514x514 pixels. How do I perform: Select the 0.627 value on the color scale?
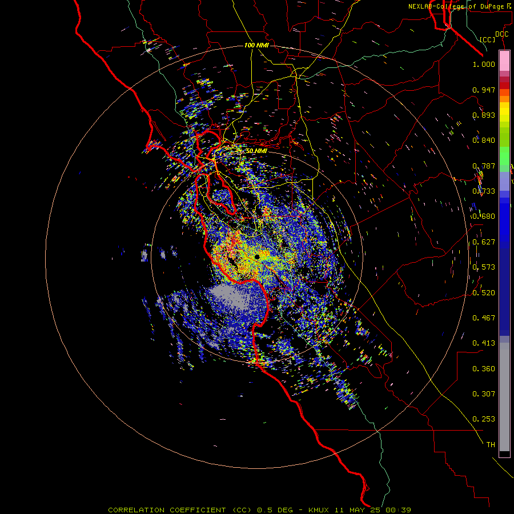pos(484,242)
